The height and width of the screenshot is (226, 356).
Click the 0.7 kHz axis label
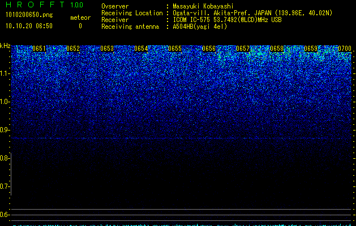point(4,186)
